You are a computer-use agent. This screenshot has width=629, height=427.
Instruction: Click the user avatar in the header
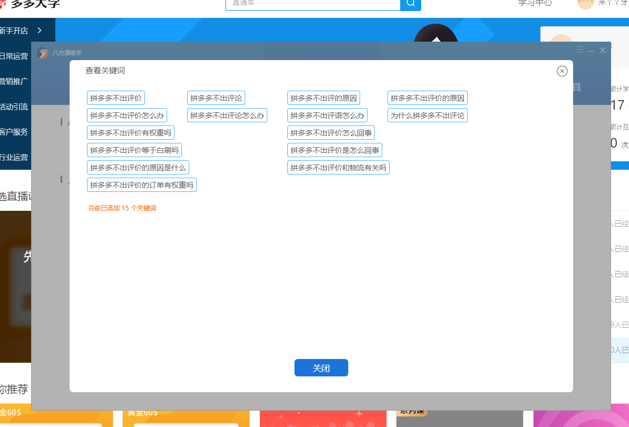coord(585,3)
